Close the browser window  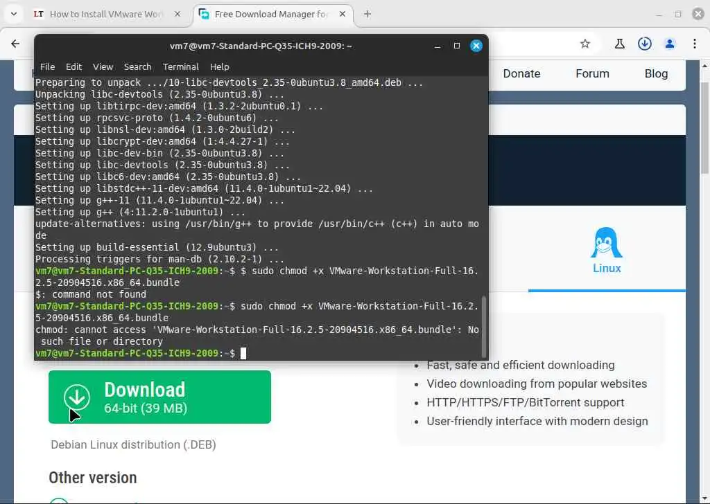pos(698,14)
